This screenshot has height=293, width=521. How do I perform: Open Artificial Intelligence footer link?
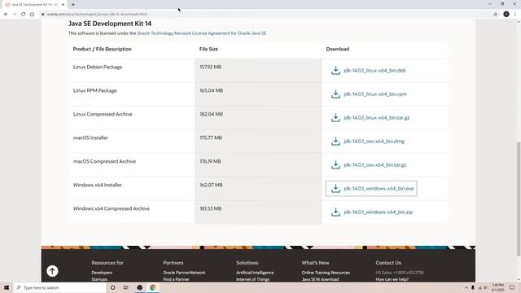[255, 273]
